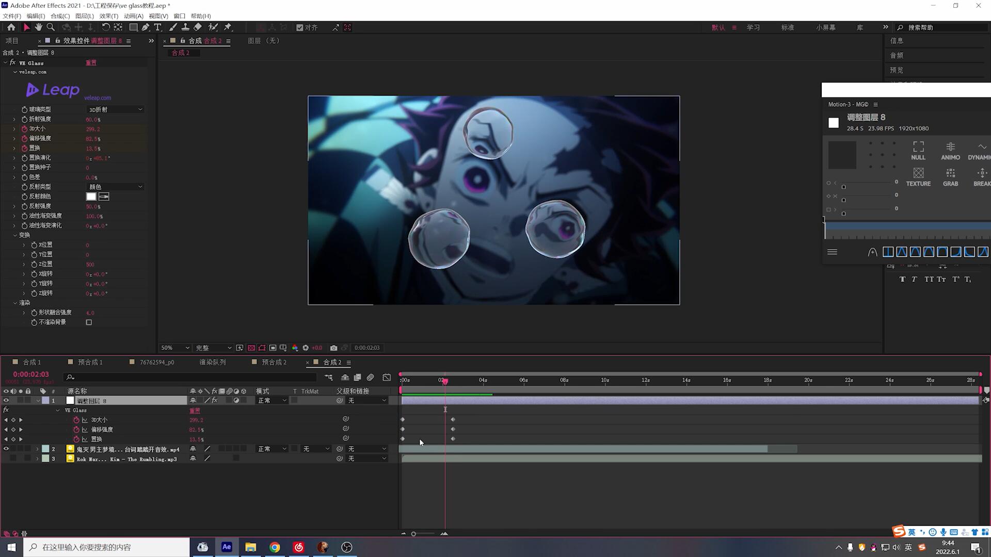This screenshot has width=991, height=557.
Task: Open File Explorer from the taskbar
Action: pos(250,547)
